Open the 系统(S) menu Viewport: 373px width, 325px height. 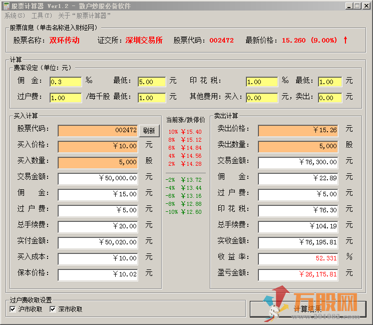click(x=15, y=16)
